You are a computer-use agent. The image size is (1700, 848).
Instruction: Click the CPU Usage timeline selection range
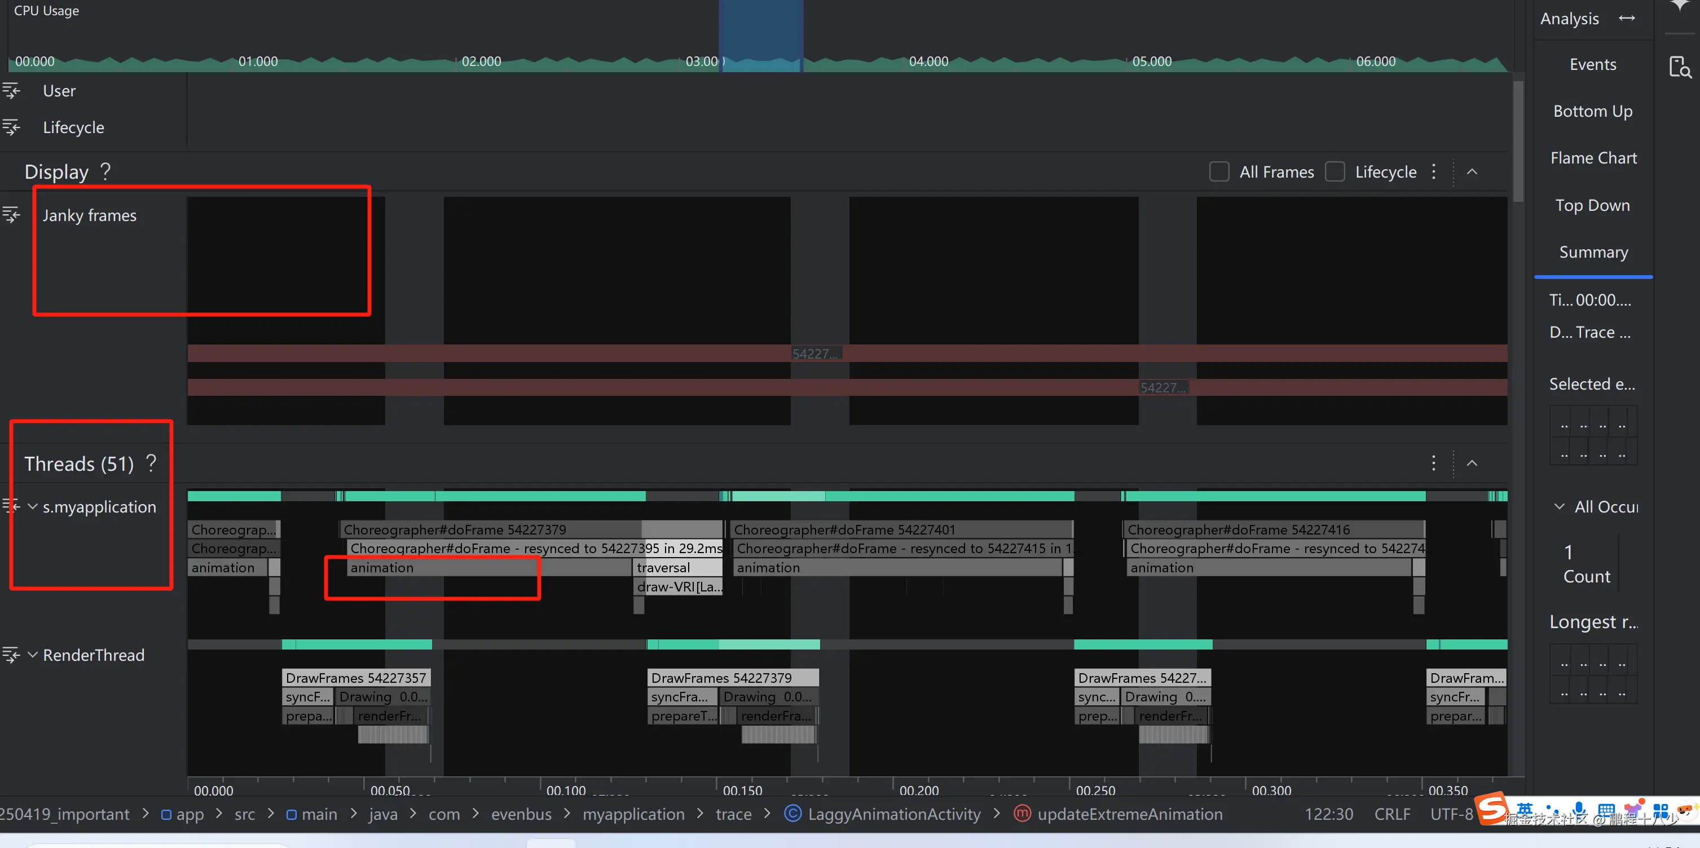click(x=761, y=36)
